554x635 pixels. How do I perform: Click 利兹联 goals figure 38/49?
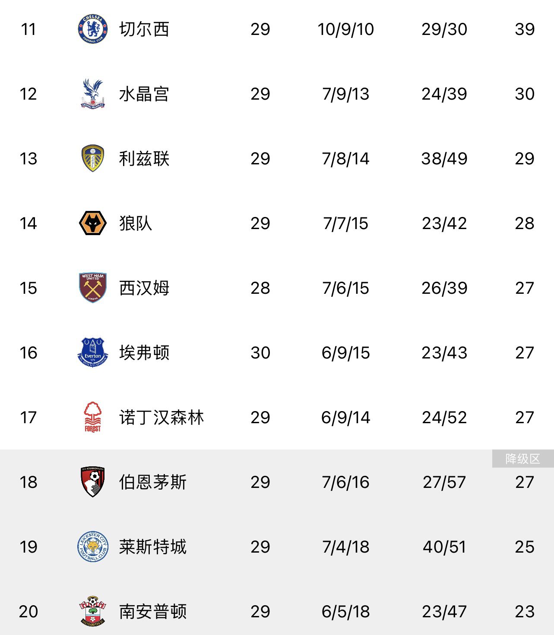[444, 159]
